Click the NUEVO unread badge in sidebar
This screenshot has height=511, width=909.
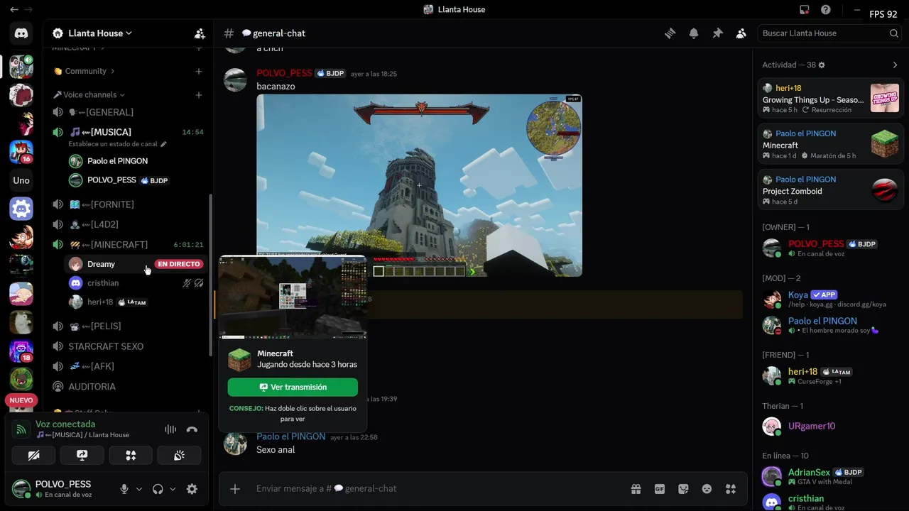[x=21, y=400]
